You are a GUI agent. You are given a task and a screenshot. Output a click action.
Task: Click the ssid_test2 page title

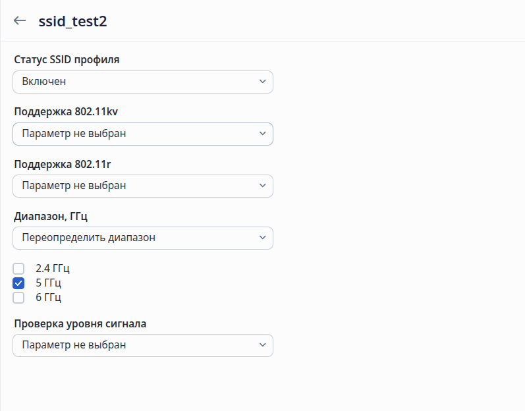(72, 21)
